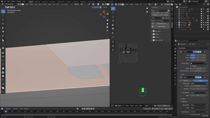Image resolution: width=210 pixels, height=118 pixels.
Task: Toggle camera view icon in 3D viewport
Action: click(107, 27)
